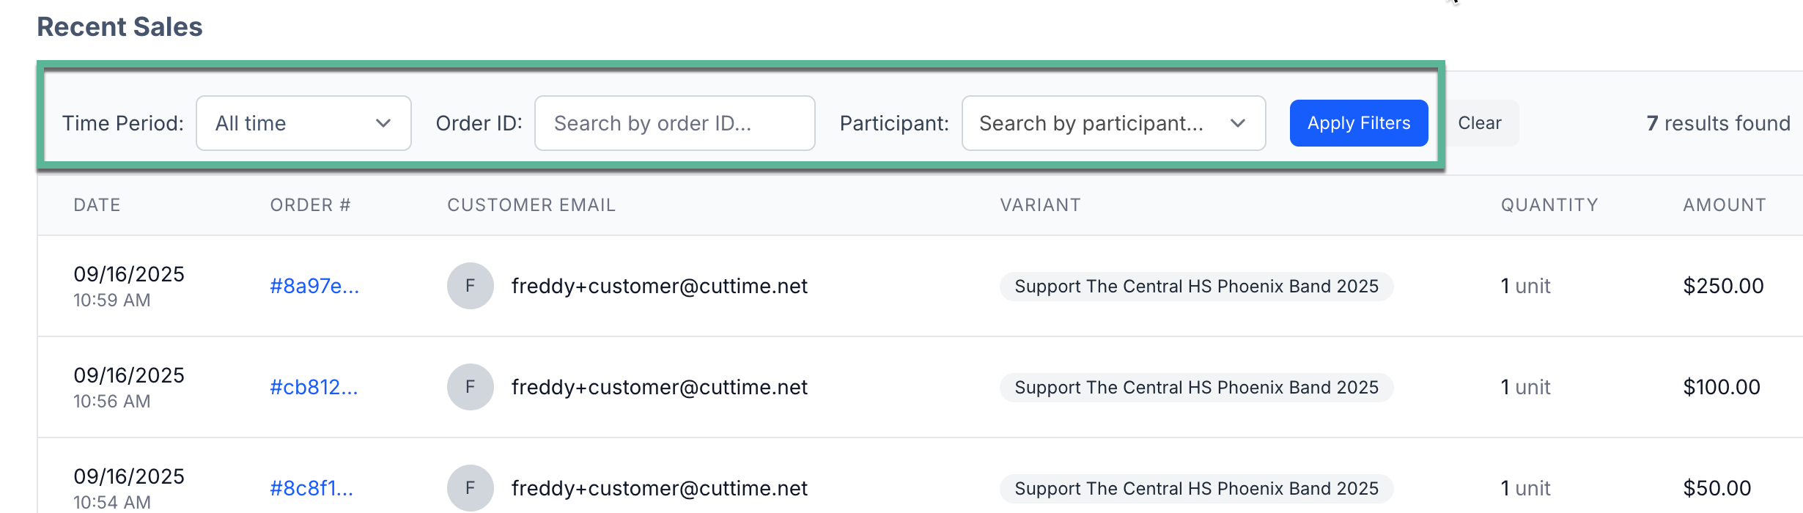Click the Amount column header

tap(1724, 205)
